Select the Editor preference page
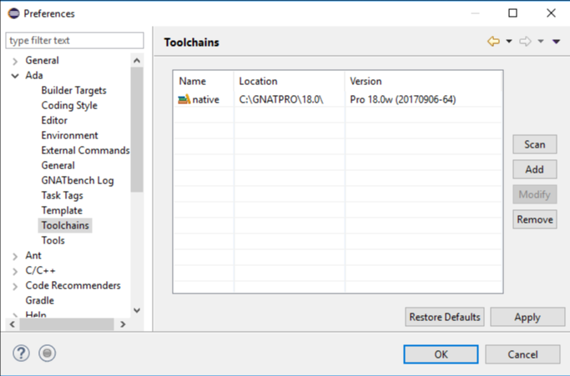 click(x=54, y=120)
